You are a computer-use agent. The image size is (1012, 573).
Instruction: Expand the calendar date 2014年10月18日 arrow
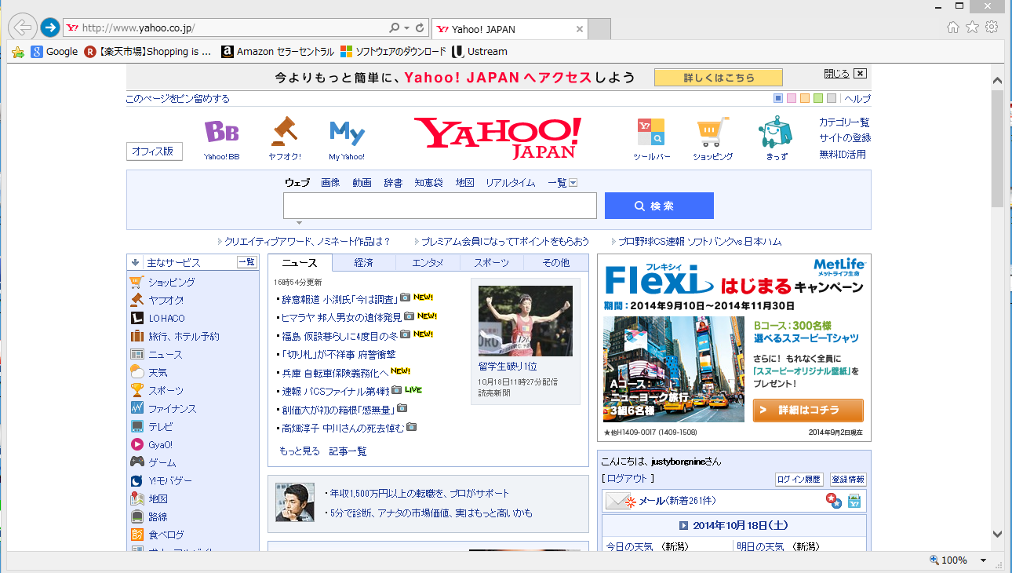(x=683, y=525)
